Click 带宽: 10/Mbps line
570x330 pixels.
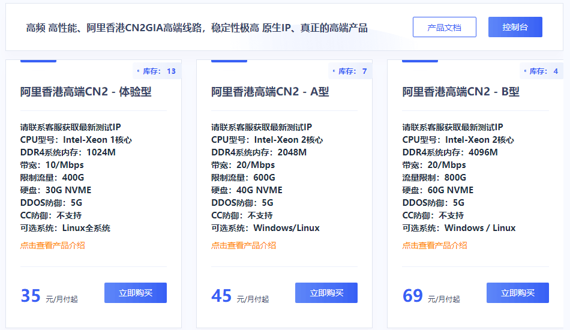[x=52, y=165]
